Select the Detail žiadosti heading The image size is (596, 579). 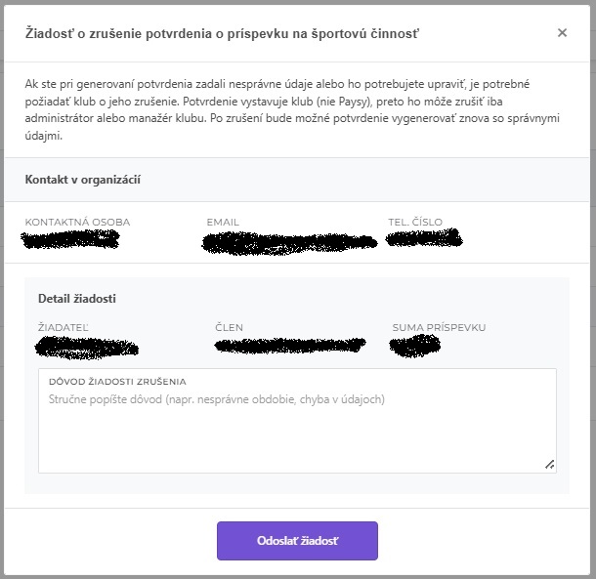pos(77,298)
